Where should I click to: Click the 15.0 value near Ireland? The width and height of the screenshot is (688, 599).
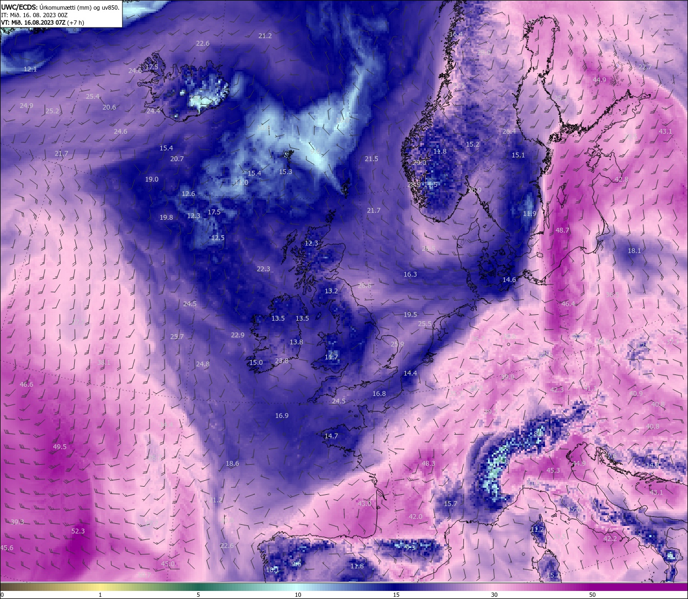(x=256, y=362)
